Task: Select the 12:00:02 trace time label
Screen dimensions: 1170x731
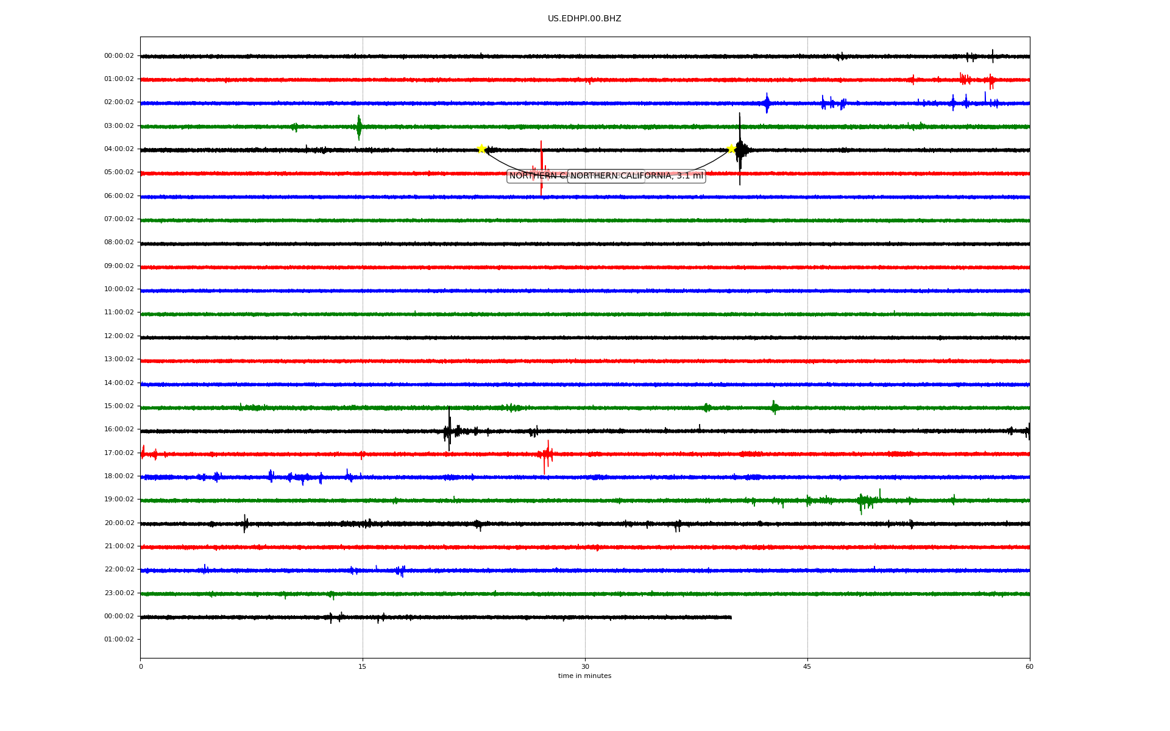Action: click(119, 336)
